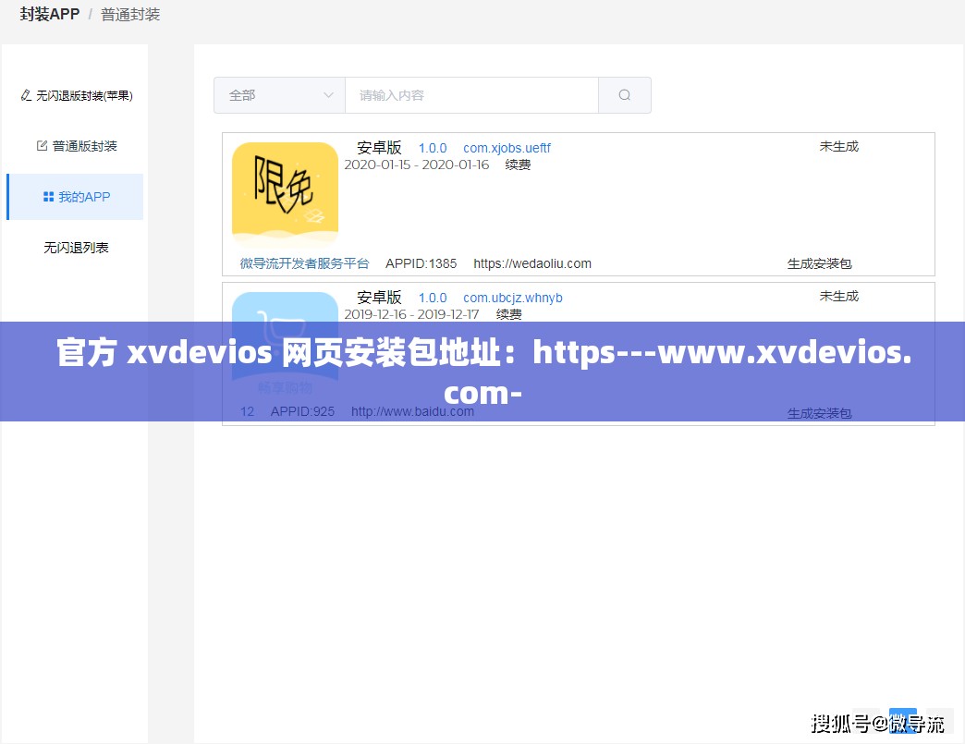Open 普通版封装 sidebar menu item

click(x=77, y=146)
